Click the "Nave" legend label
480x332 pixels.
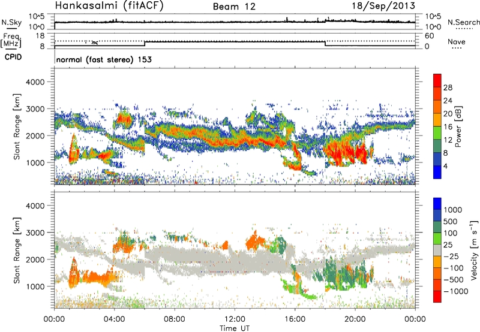coord(457,41)
